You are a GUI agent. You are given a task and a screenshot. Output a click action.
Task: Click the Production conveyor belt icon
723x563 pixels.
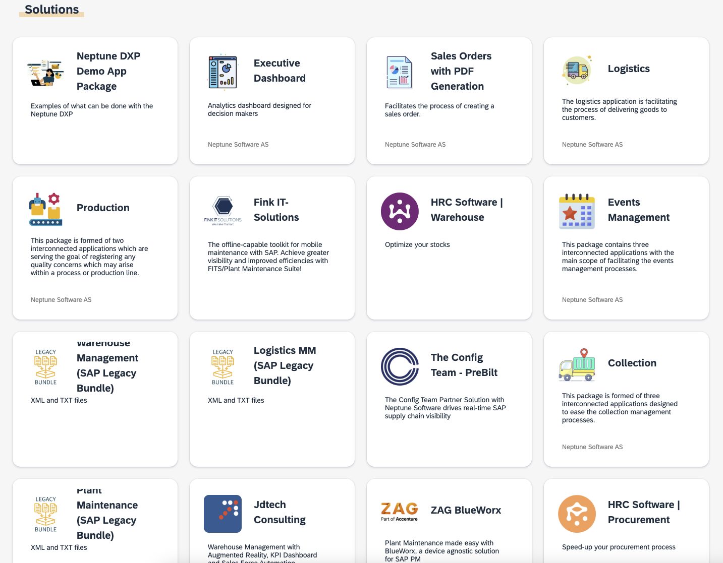pos(46,209)
